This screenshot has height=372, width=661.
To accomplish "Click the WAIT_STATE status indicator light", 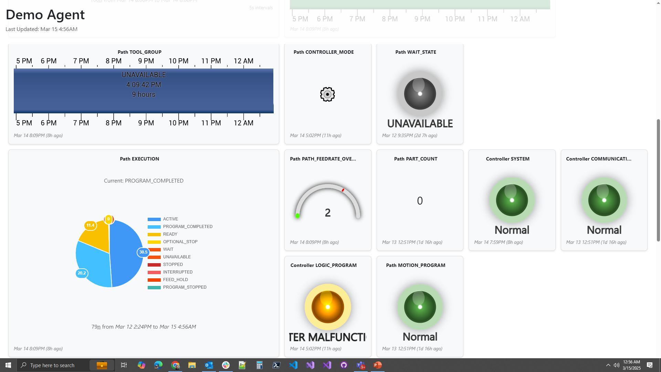I will coord(420,94).
